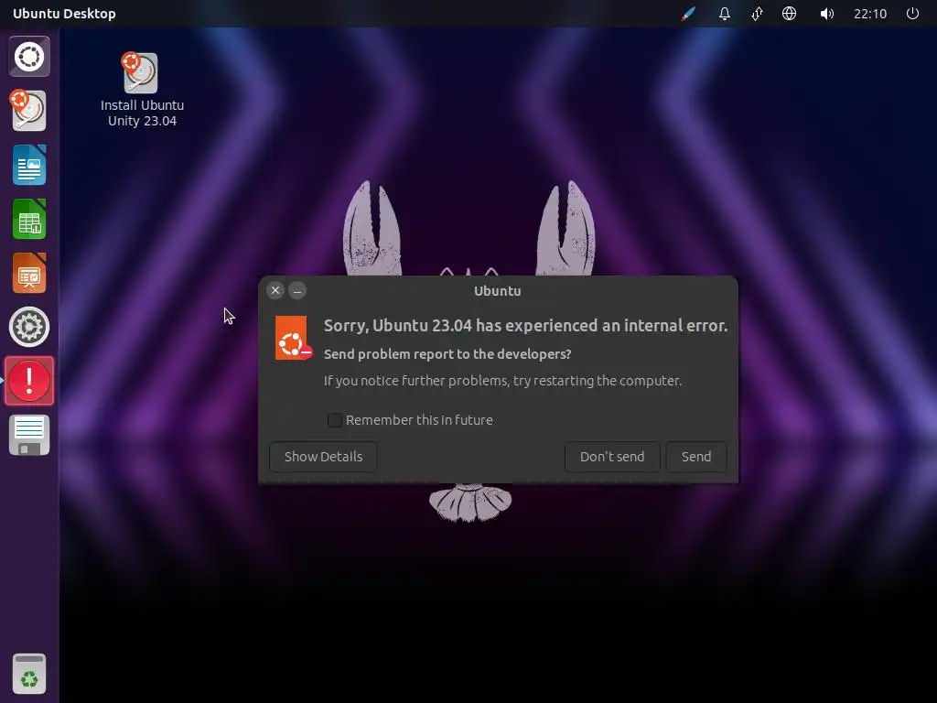Click the paintbrush indicator in top panel
The width and height of the screenshot is (937, 703).
coord(688,13)
